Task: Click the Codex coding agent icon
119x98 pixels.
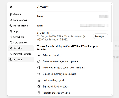Action: pos(39,80)
